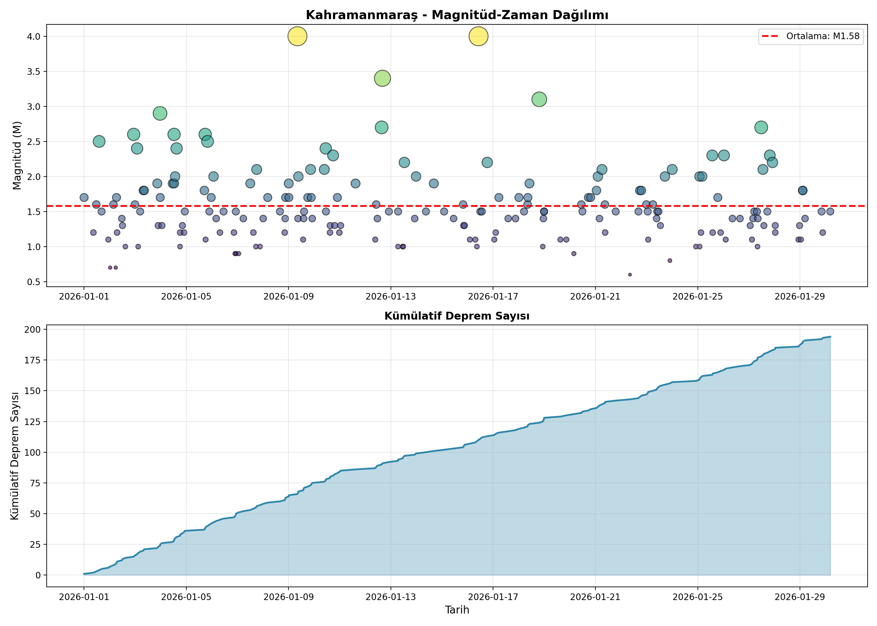Click the '150' tick on cumulative axis
Image resolution: width=877 pixels, height=626 pixels.
(32, 391)
